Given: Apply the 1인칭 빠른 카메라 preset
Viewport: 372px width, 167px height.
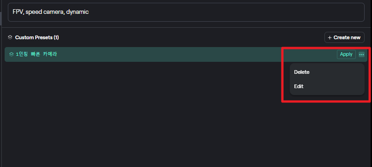Looking at the screenshot, I should 346,54.
